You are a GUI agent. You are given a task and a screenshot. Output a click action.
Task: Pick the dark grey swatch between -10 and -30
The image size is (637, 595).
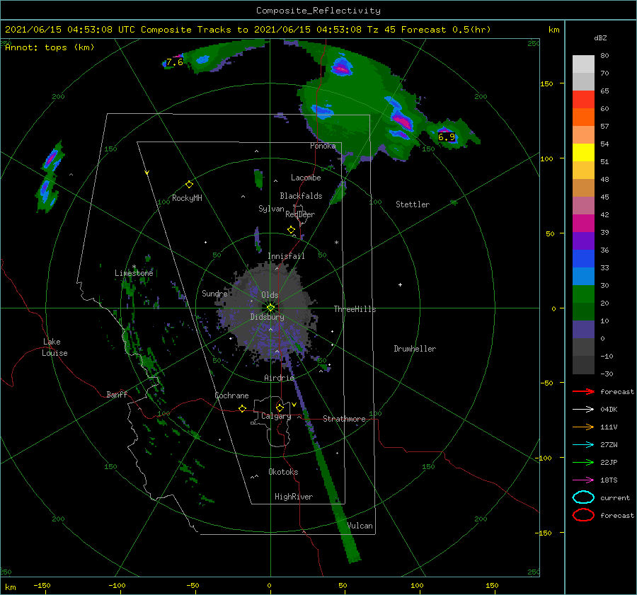[583, 365]
